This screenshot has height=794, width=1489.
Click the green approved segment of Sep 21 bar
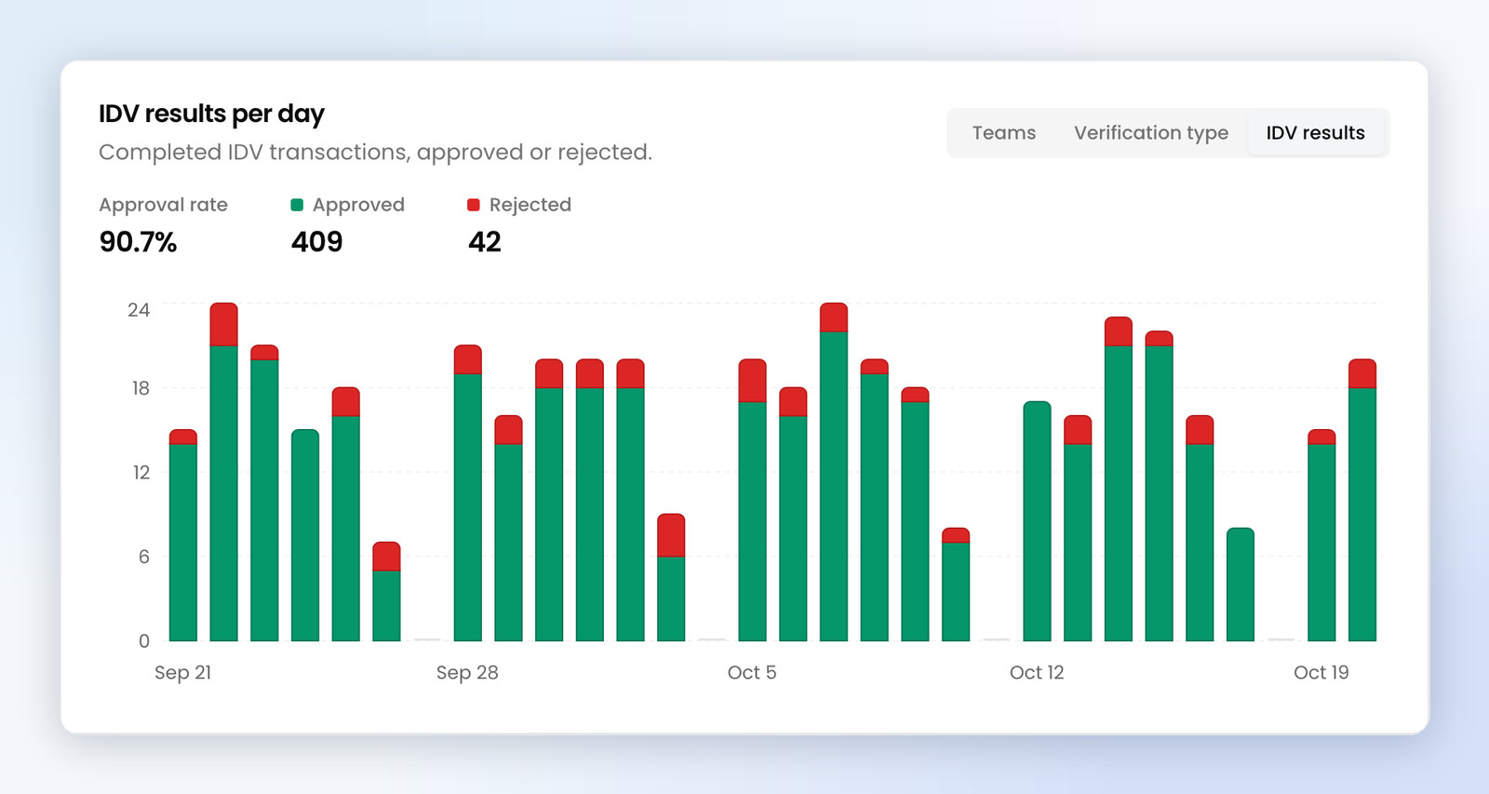tap(183, 543)
